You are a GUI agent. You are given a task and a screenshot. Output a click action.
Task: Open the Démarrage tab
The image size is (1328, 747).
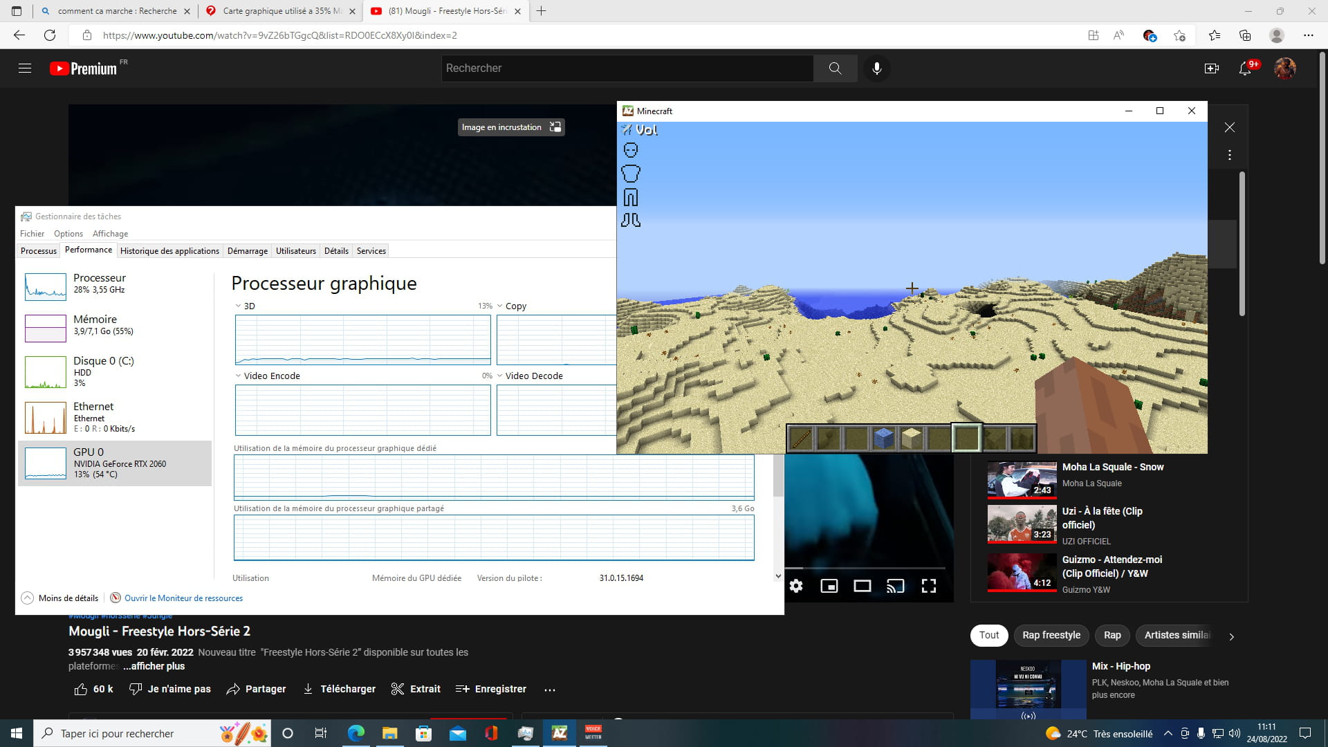248,251
